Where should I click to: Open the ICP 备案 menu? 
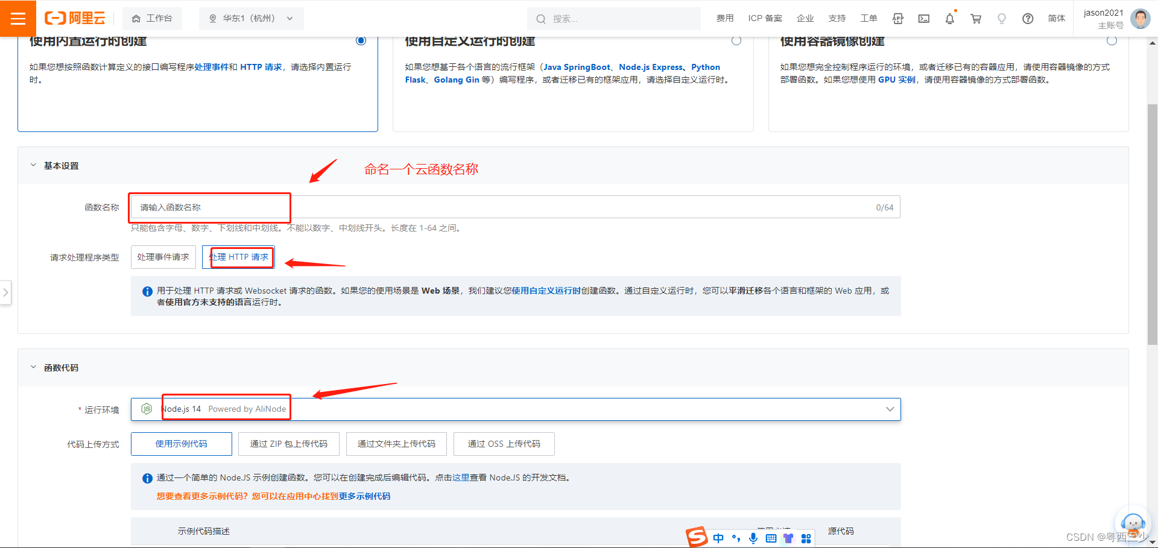[x=765, y=19]
